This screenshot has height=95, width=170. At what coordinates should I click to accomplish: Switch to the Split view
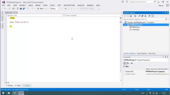point(18,85)
